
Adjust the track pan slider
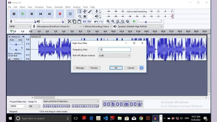tap(16, 49)
